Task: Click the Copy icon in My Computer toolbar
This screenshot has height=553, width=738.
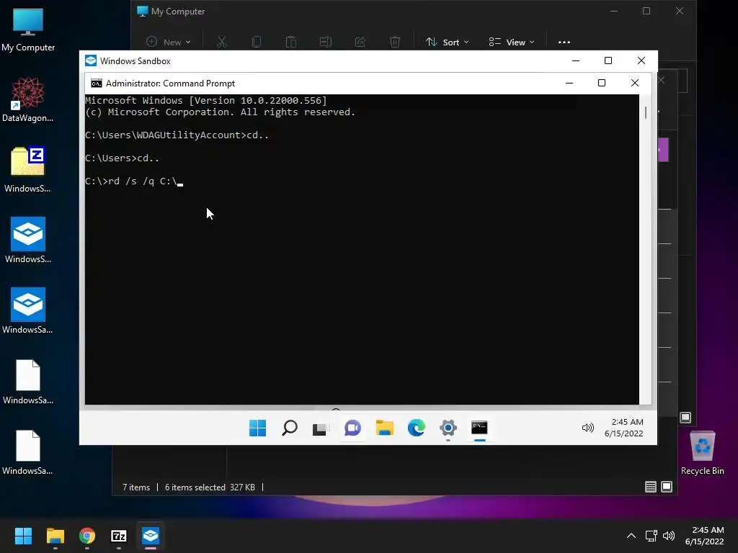Action: pyautogui.click(x=257, y=42)
